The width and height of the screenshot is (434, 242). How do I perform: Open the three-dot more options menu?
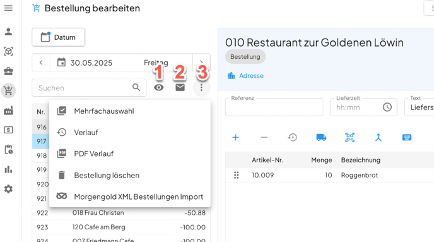(x=201, y=88)
